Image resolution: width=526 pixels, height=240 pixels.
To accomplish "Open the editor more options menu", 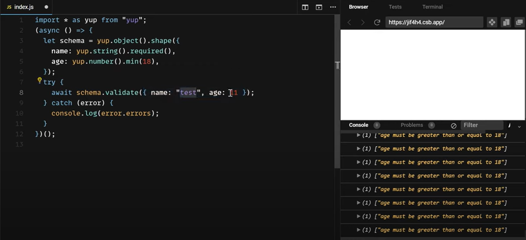I will pyautogui.click(x=333, y=7).
